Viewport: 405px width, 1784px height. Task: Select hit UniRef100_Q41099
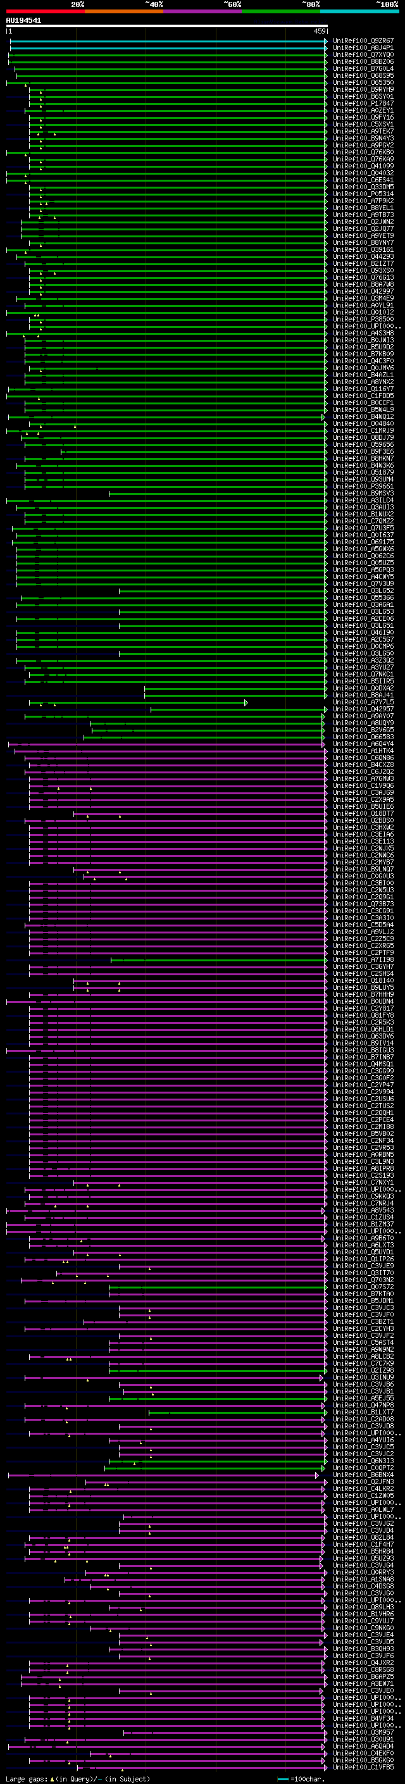click(x=363, y=166)
